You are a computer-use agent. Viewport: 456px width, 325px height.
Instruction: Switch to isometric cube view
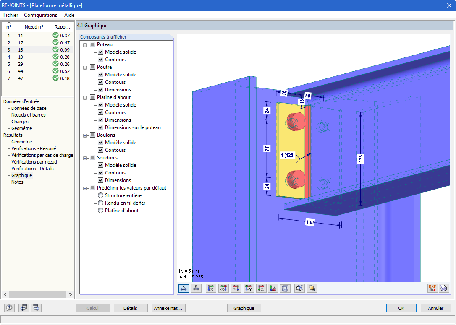(285, 289)
